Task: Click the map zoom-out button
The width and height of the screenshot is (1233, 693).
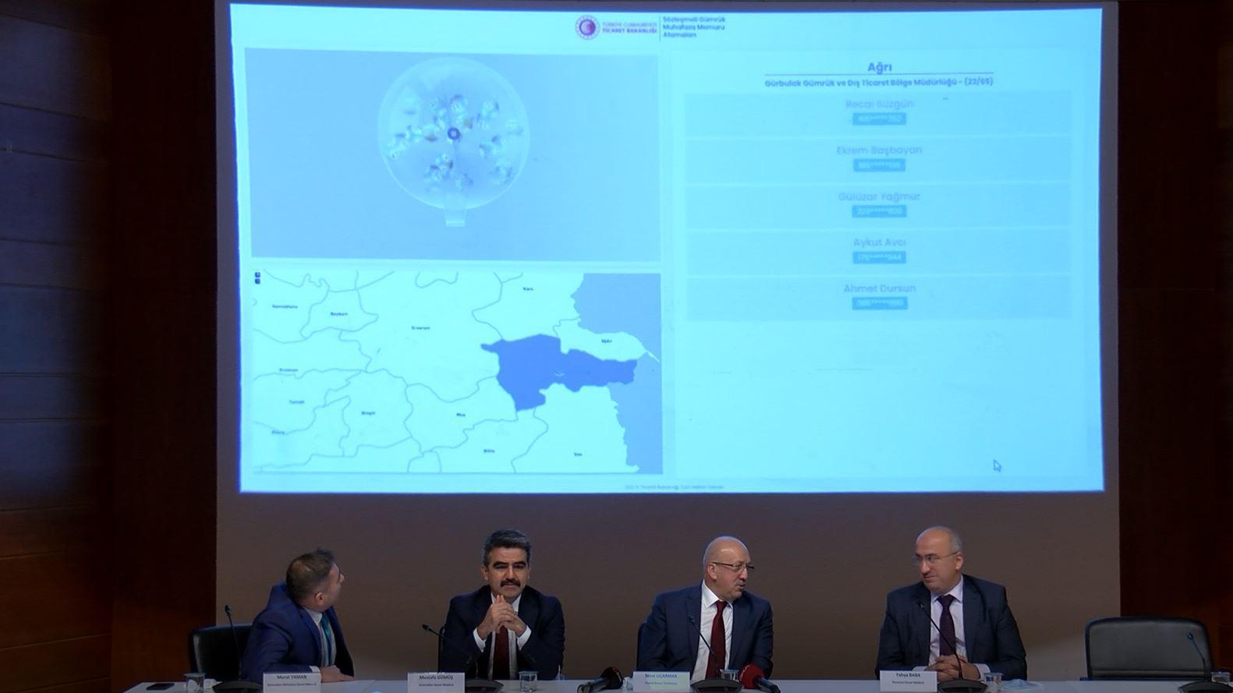Action: [x=257, y=283]
